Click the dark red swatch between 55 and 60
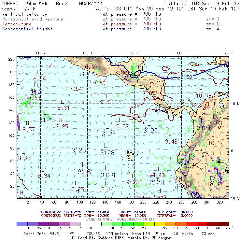241x241 pixels. (213, 224)
